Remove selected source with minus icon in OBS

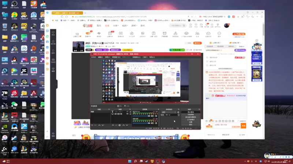tap(116, 125)
